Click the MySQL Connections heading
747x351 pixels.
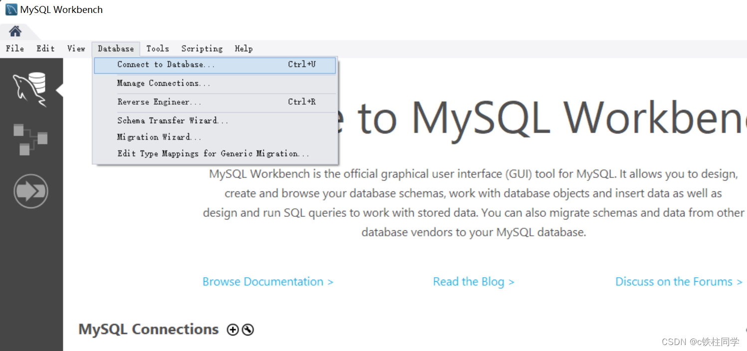click(x=149, y=330)
